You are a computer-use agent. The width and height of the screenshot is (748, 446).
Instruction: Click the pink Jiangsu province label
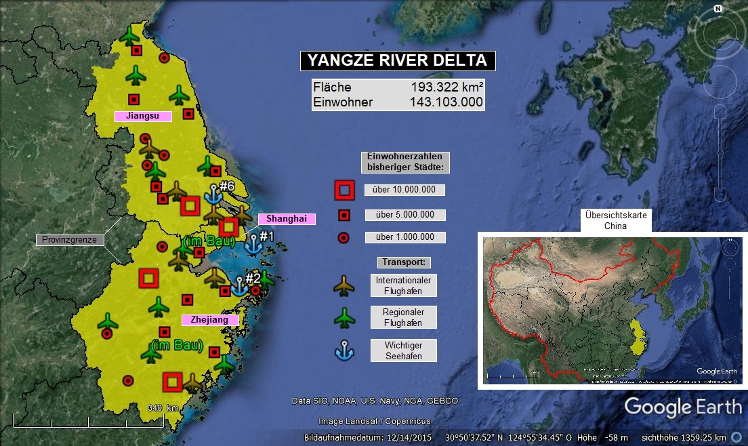[143, 116]
